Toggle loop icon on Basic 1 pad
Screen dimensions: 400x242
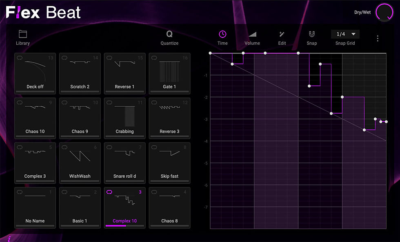pos(64,192)
